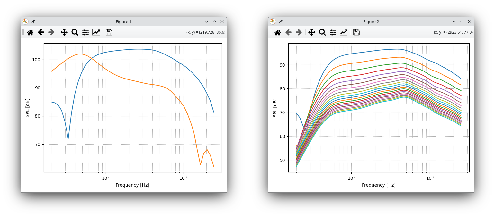Minimize the Figure 1 window
Viewport: 495px width, 217px height.
coord(207,21)
